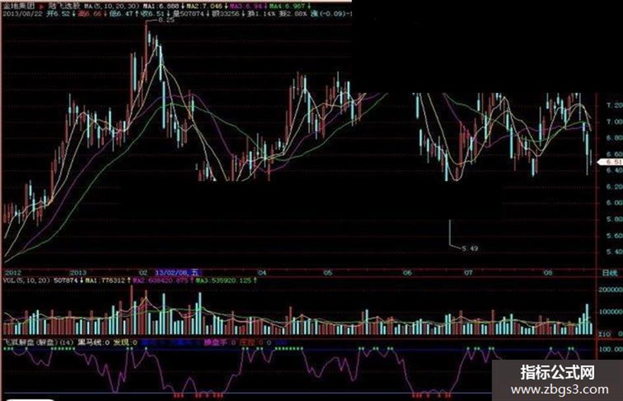This screenshot has width=623, height=401.
Task: Click the 6.00 price axis label
Action: (x=614, y=203)
